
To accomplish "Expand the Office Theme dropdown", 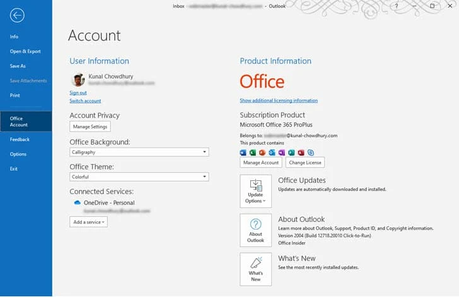I will pos(139,177).
